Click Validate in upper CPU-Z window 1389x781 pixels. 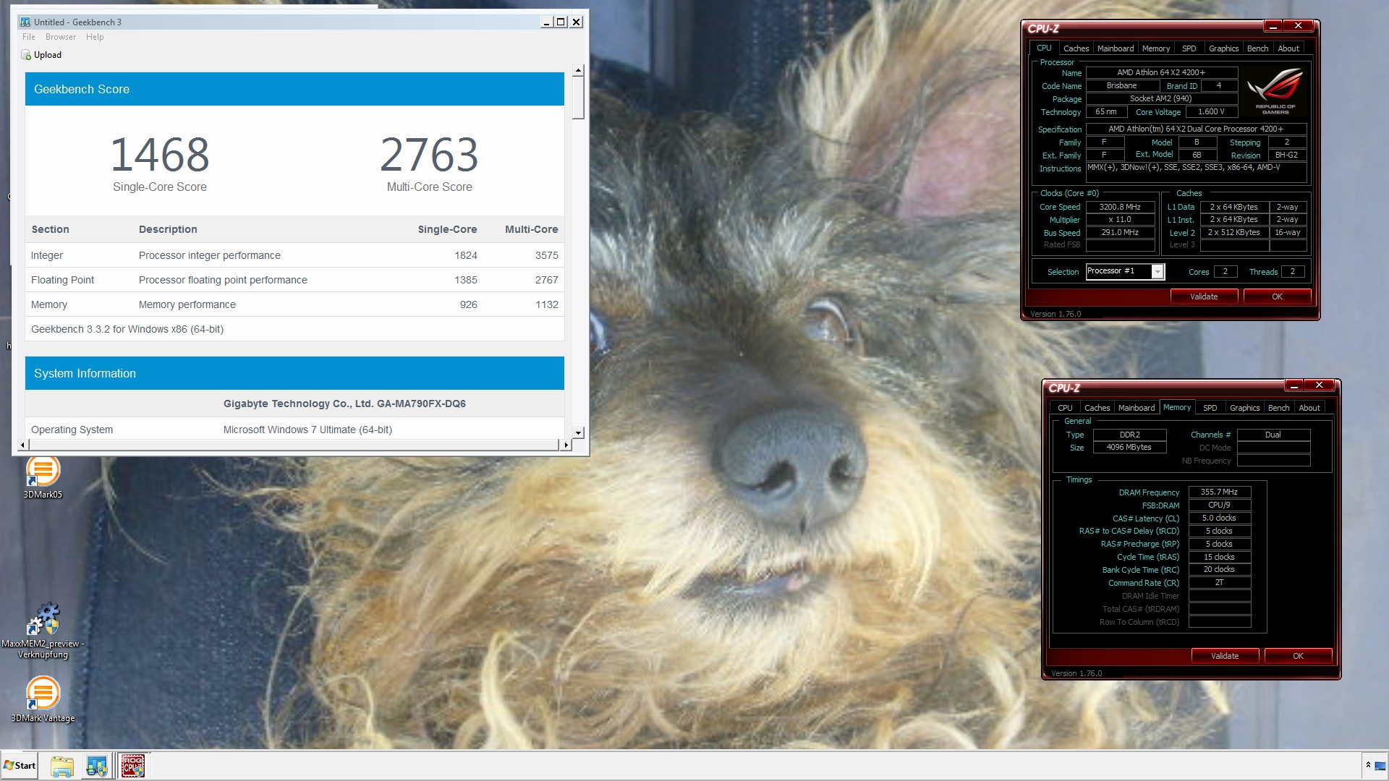click(1204, 296)
